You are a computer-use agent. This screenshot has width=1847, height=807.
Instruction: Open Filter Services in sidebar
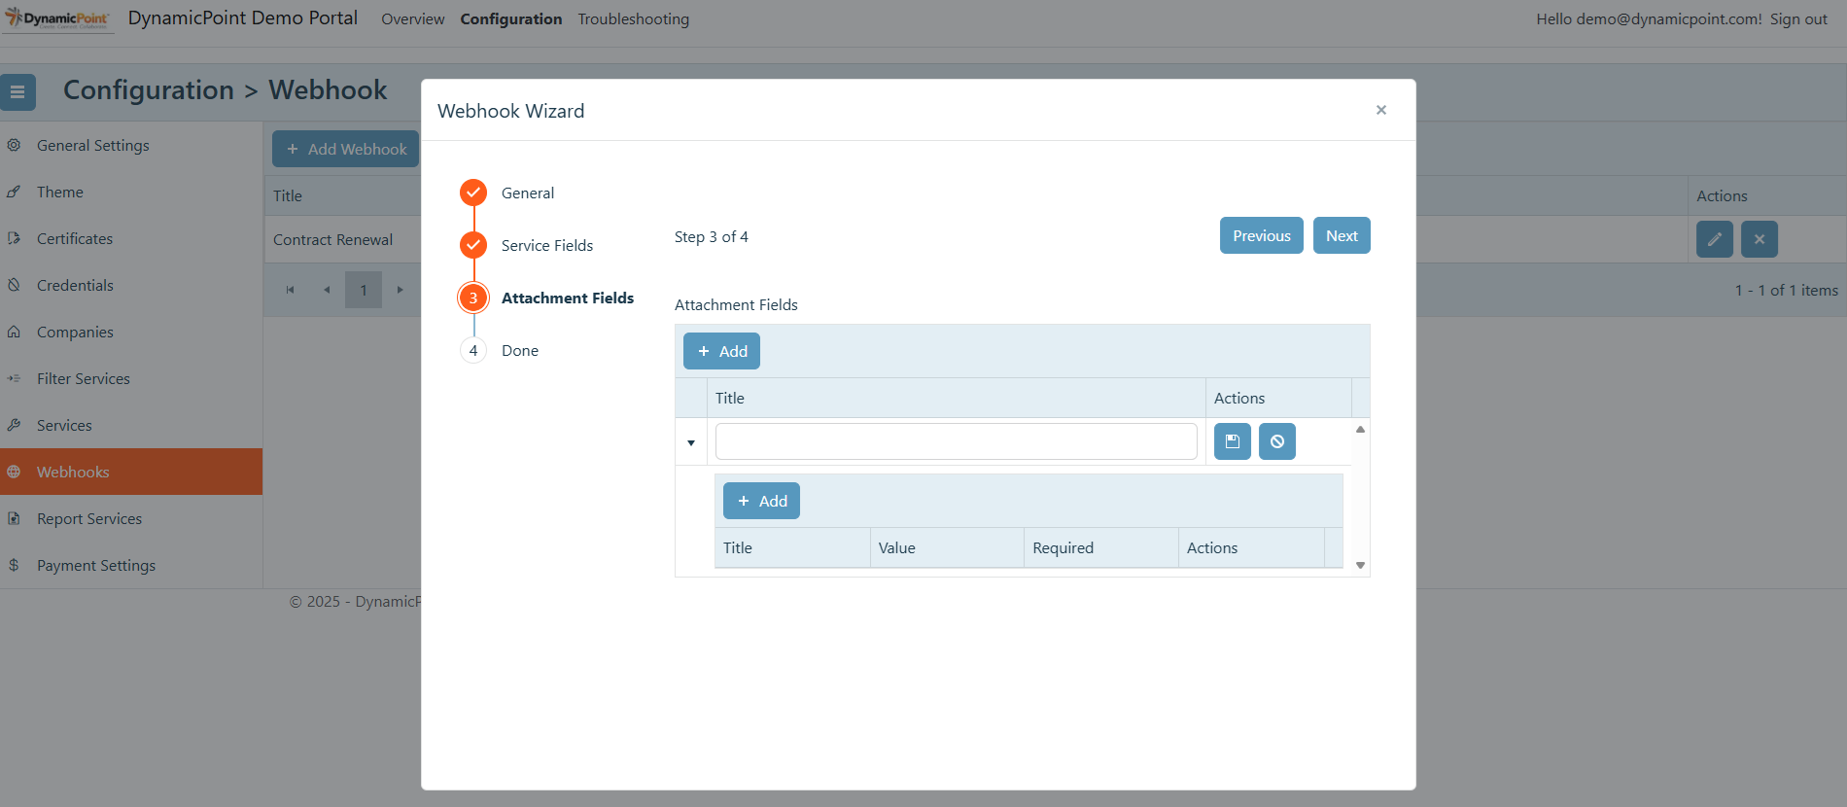point(131,378)
